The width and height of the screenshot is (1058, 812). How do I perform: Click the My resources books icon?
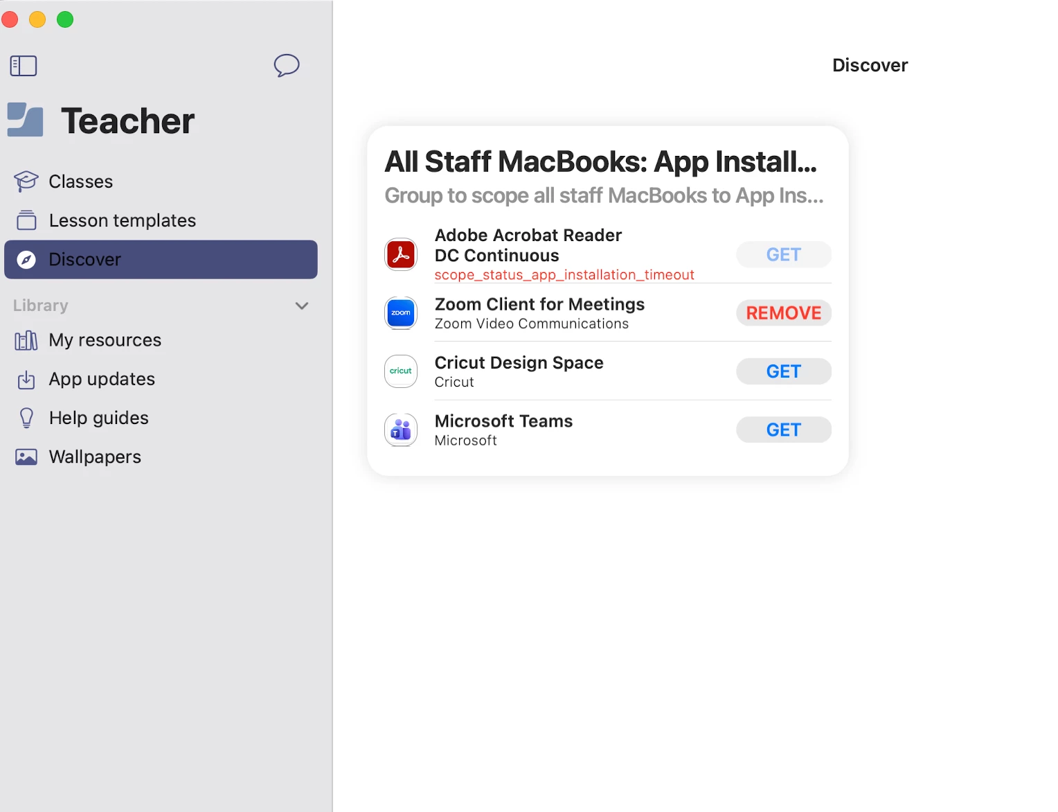[x=26, y=340]
